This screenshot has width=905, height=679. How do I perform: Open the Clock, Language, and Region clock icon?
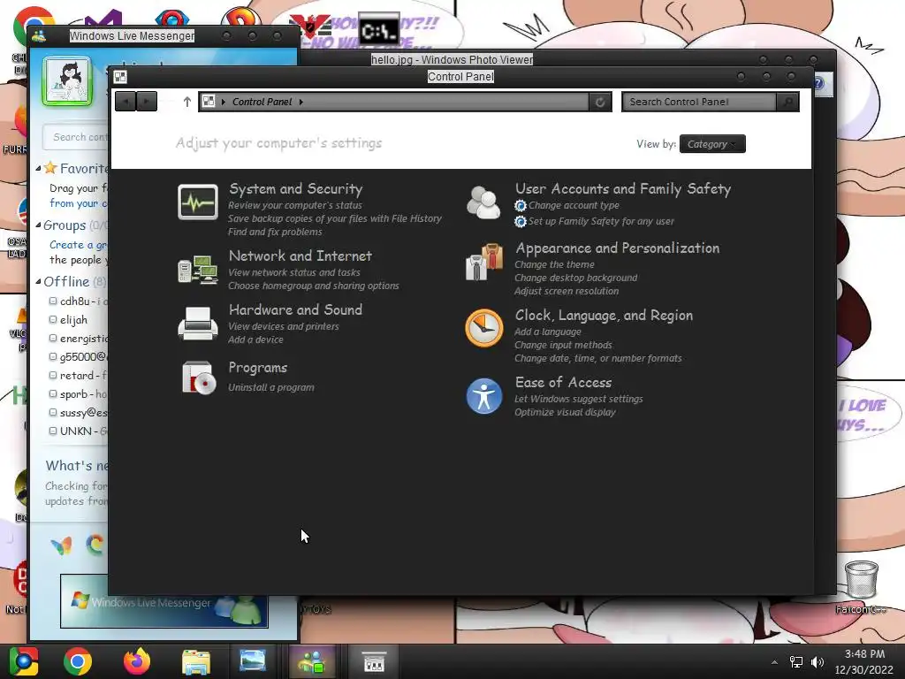click(483, 328)
